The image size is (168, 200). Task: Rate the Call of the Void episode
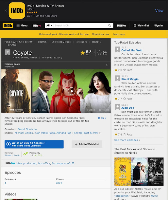click(128, 70)
